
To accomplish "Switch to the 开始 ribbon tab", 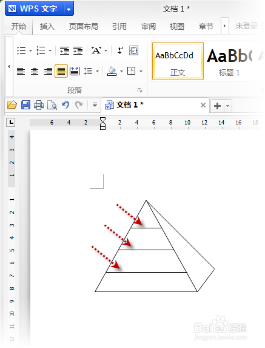I will tap(19, 27).
